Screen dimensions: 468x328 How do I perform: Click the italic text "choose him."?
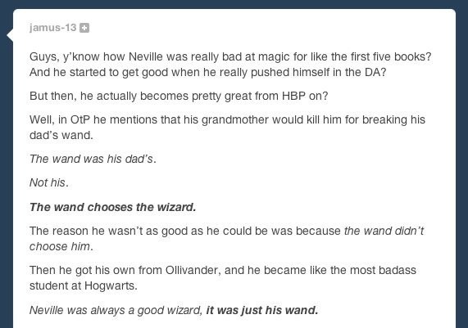pyautogui.click(x=61, y=247)
